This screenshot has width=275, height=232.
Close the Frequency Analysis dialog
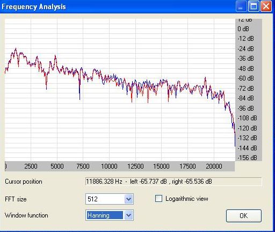(x=266, y=6)
